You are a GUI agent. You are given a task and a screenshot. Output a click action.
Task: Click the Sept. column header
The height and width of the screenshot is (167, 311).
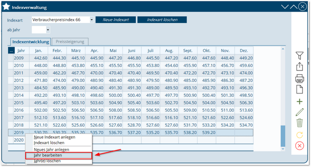pyautogui.click(x=187, y=51)
